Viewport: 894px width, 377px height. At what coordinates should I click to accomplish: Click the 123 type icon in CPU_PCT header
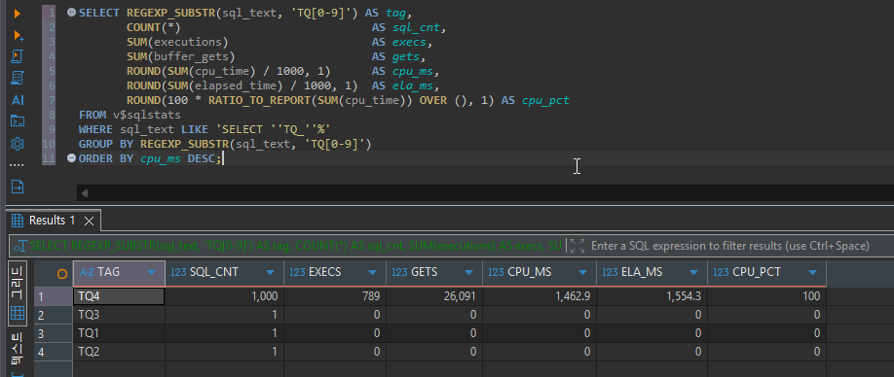coord(722,272)
